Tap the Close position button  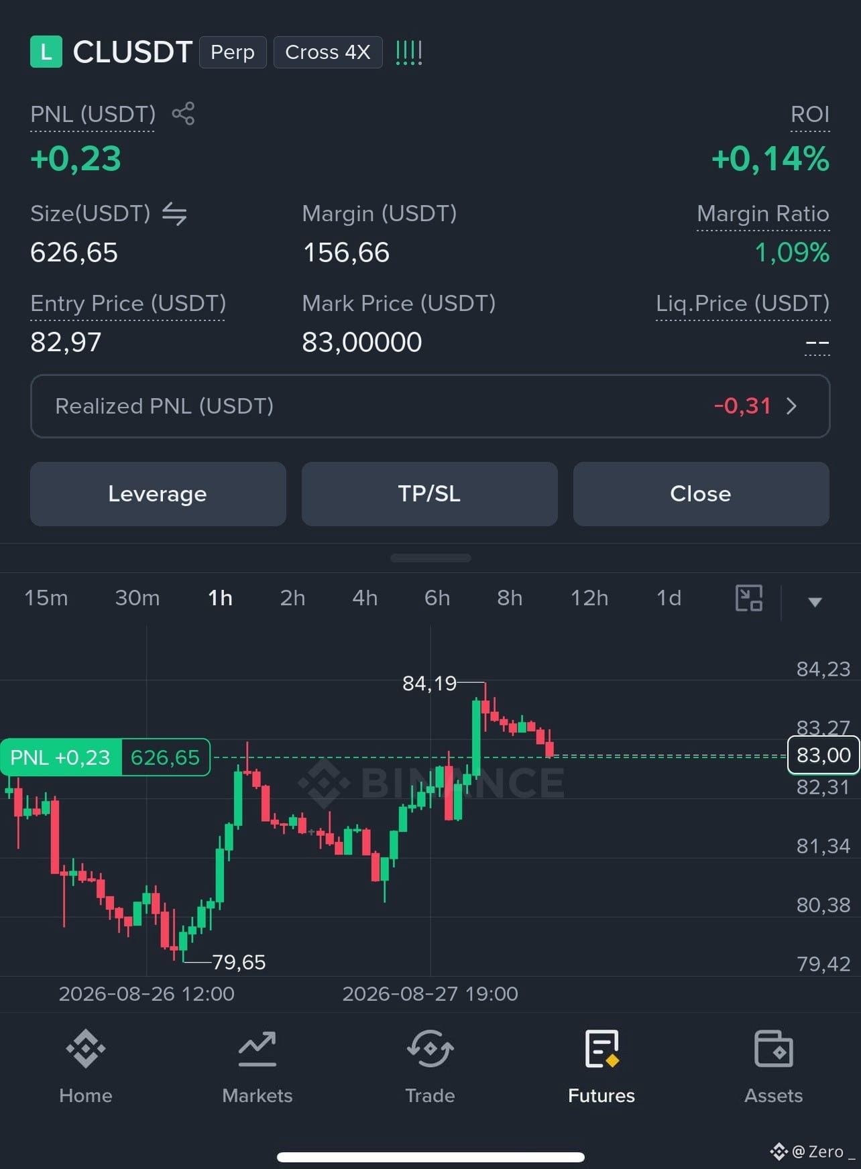(701, 494)
